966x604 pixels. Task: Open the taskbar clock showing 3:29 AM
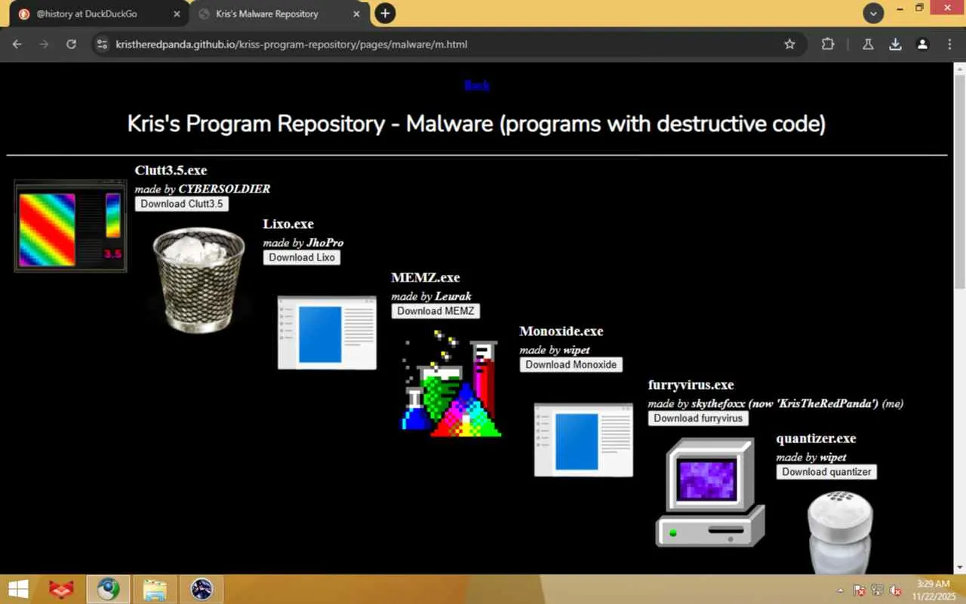coord(933,590)
